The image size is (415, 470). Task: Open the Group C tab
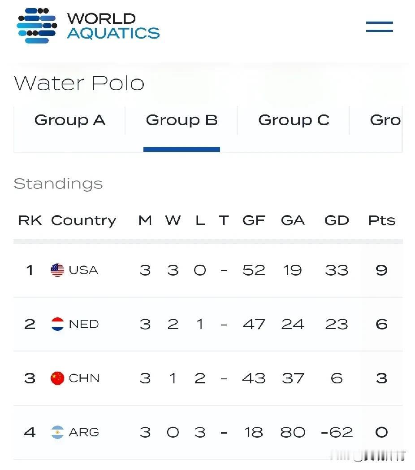[x=294, y=120]
